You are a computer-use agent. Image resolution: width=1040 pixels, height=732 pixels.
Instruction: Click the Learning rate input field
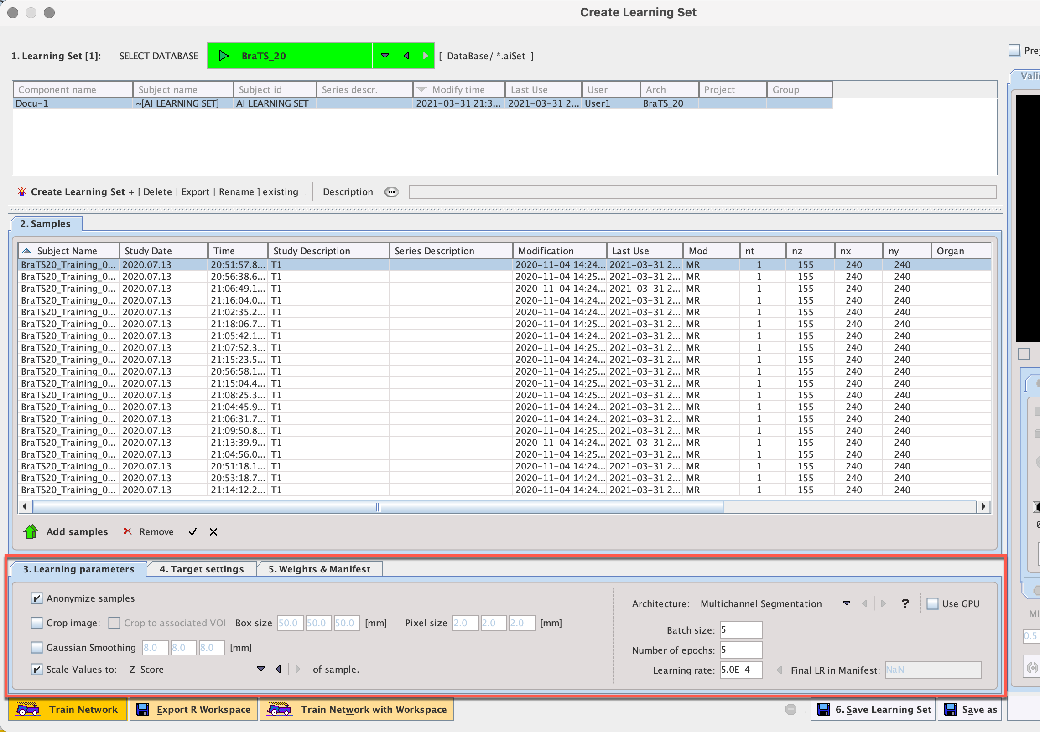[741, 670]
